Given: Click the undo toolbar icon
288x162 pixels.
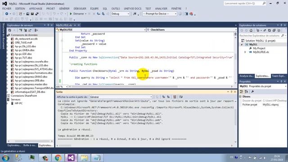Looking at the screenshot, I should coord(54,14).
